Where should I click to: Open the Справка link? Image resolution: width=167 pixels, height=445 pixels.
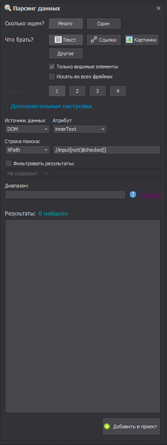click(151, 195)
